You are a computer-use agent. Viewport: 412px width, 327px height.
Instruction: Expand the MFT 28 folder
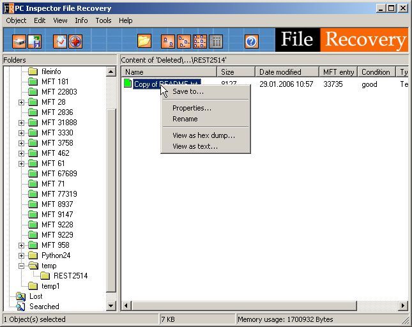21,102
